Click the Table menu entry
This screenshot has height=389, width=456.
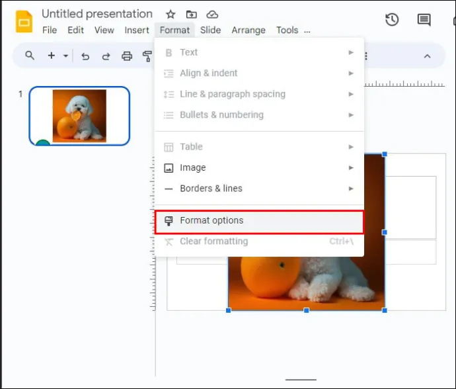tap(259, 147)
